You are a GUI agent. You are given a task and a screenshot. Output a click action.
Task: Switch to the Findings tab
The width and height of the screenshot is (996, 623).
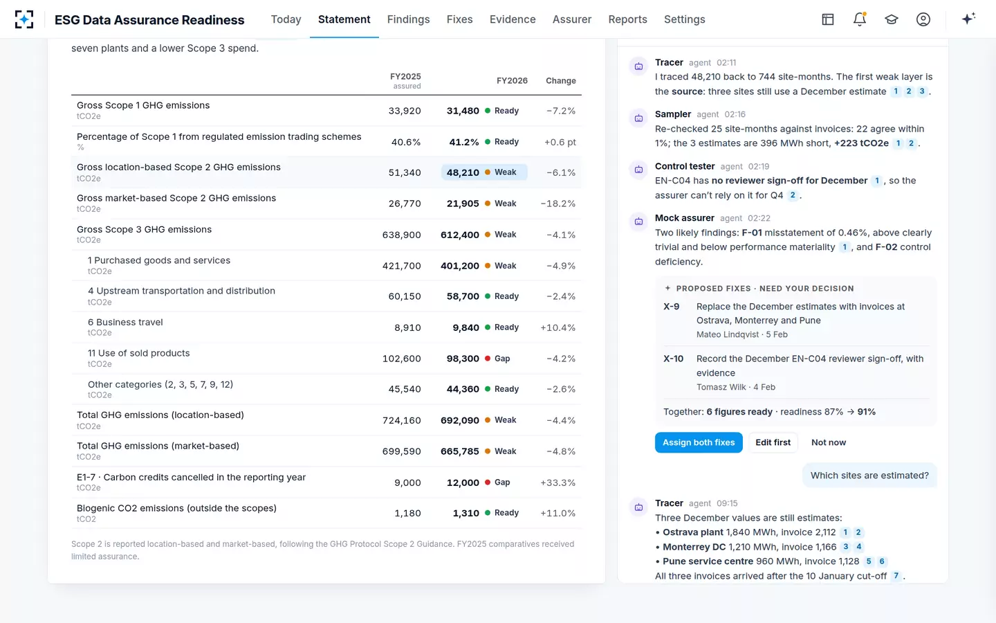408,19
